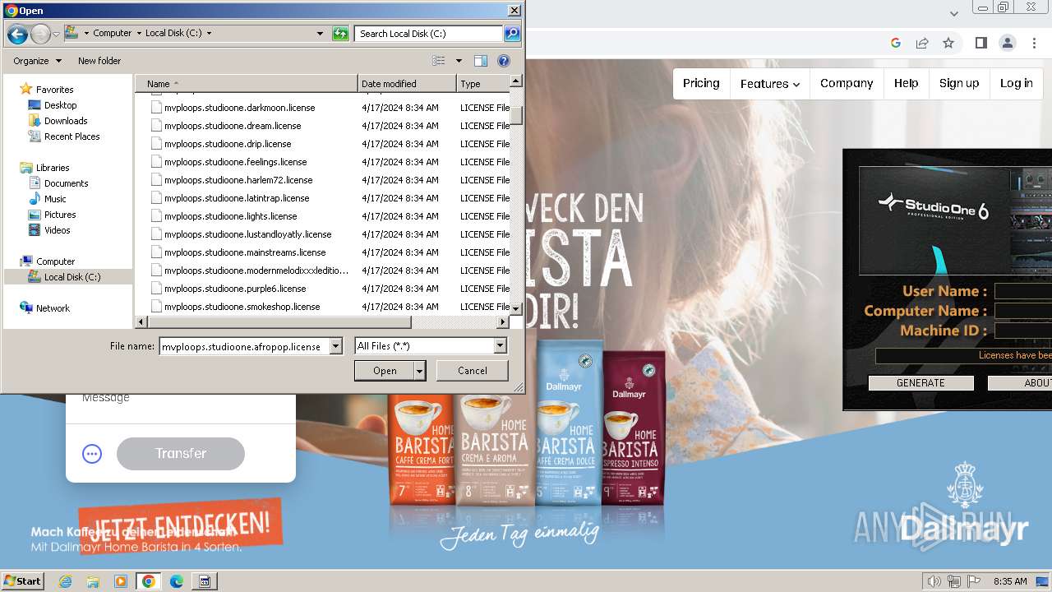Click the Cancel button
The height and width of the screenshot is (592, 1052).
click(x=473, y=371)
